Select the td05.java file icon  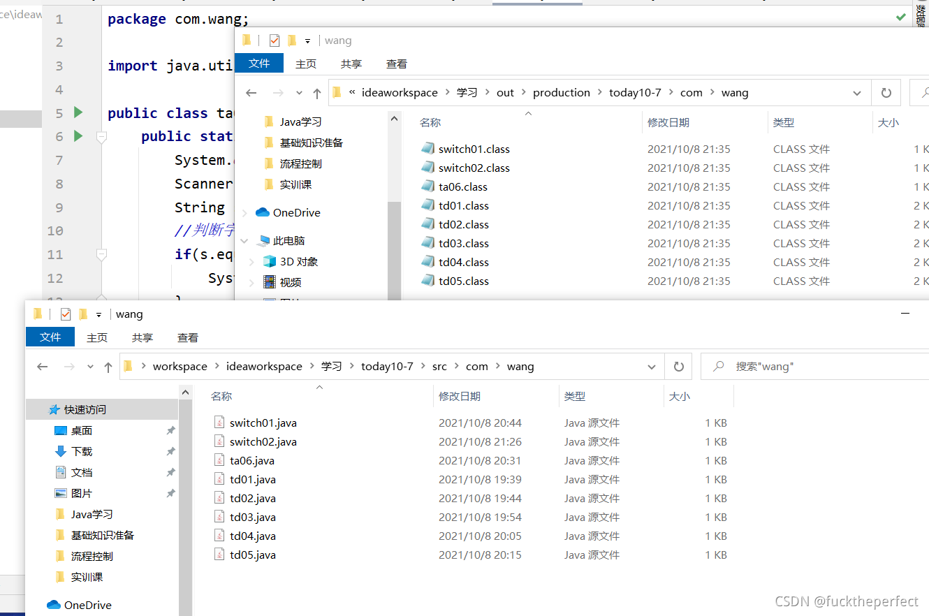[220, 555]
